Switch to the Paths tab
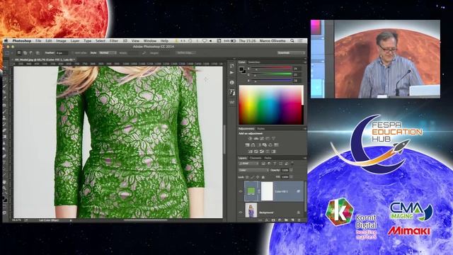Image resolution: width=453 pixels, height=255 pixels. coord(268,158)
